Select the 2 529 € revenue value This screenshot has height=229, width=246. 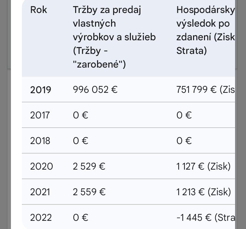[89, 166]
